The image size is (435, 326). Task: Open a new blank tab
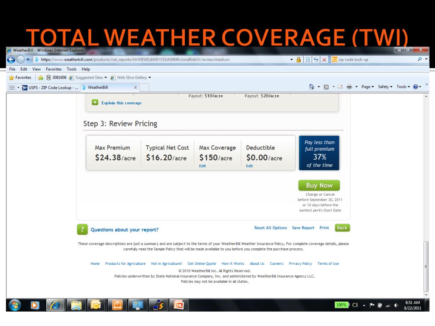(x=144, y=87)
